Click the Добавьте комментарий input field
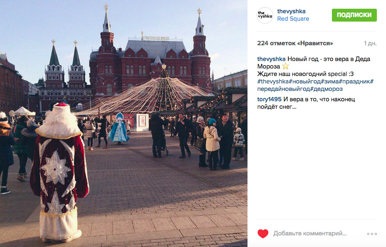The image size is (386, 247). 310,233
